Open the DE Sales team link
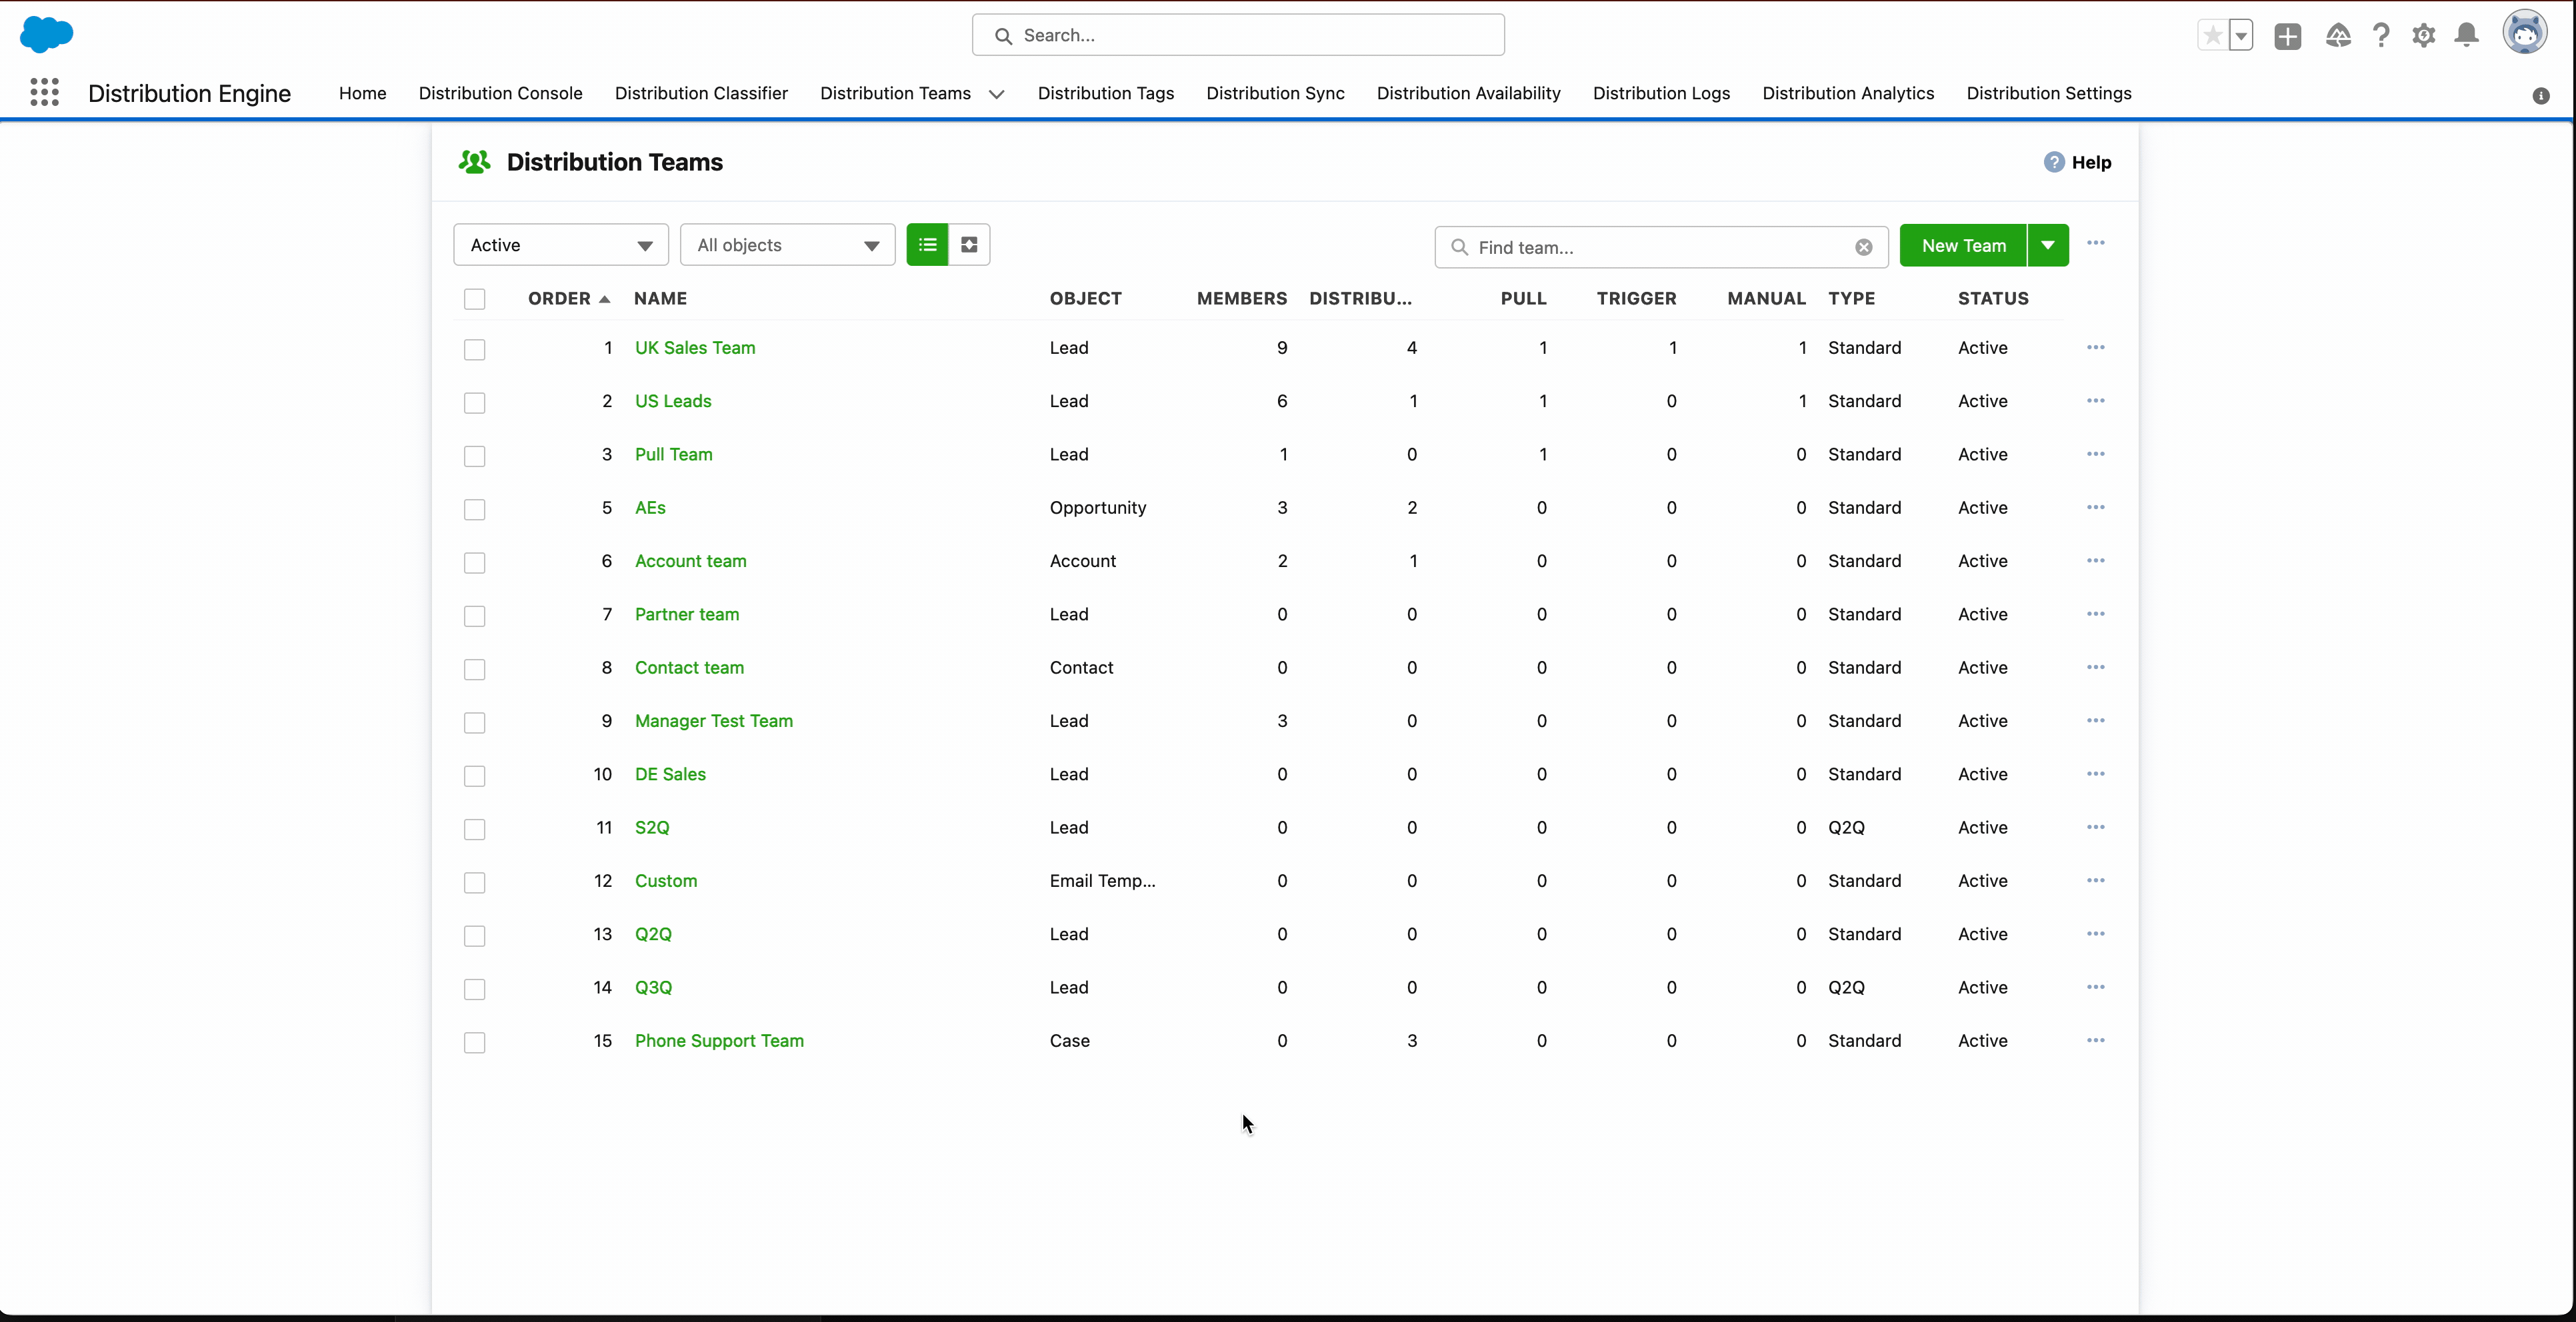Image resolution: width=2576 pixels, height=1322 pixels. (670, 774)
